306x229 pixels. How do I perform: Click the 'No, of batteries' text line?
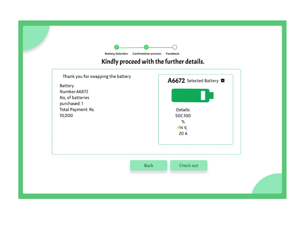pyautogui.click(x=74, y=98)
